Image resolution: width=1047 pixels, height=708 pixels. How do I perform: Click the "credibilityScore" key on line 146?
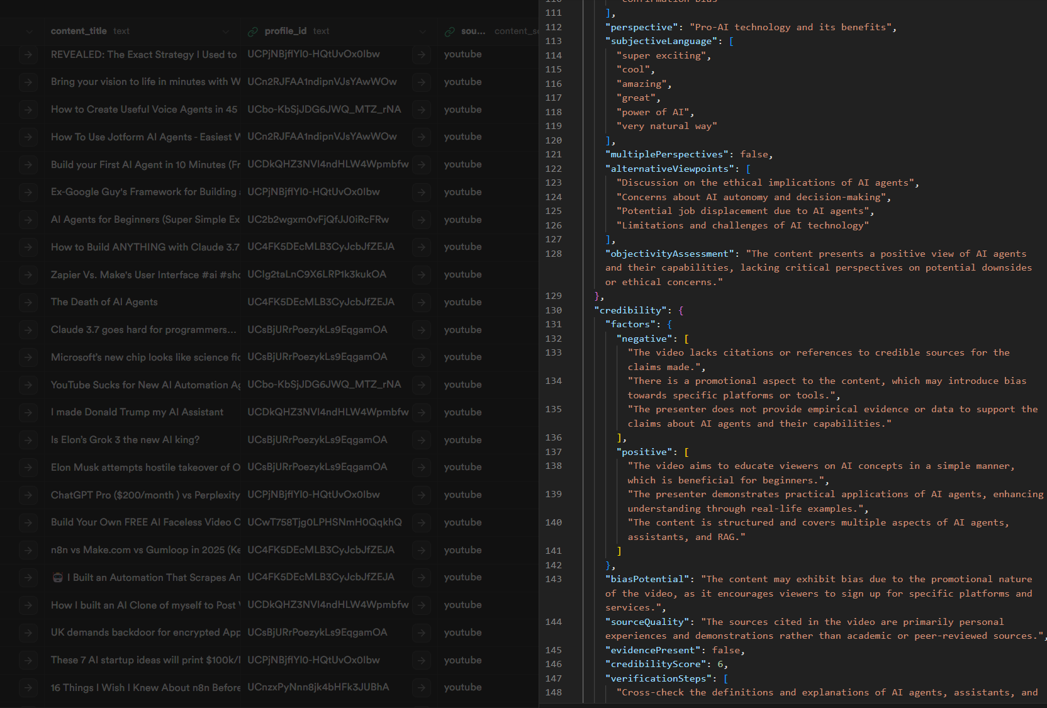pyautogui.click(x=656, y=664)
